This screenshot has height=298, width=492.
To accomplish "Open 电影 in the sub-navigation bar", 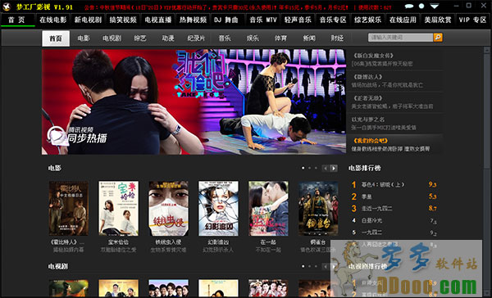I will (x=84, y=38).
